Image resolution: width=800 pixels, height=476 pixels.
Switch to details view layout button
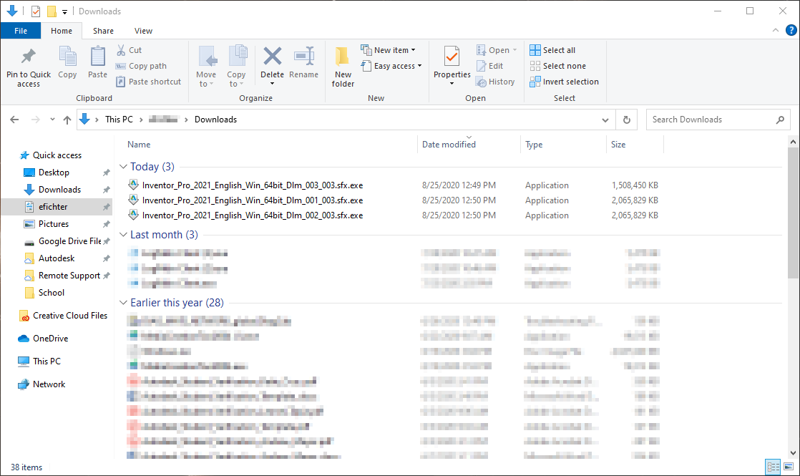point(773,467)
